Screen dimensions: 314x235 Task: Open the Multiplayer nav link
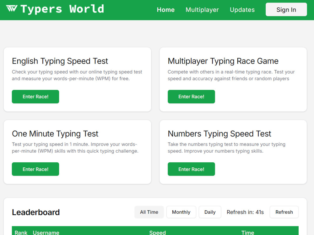(202, 10)
